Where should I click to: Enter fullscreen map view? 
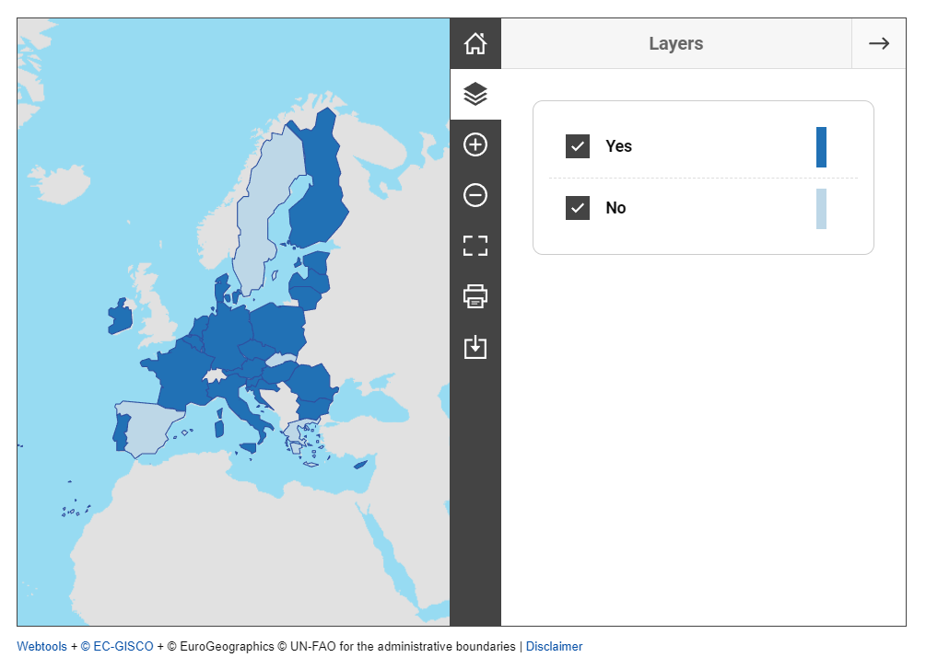(475, 246)
